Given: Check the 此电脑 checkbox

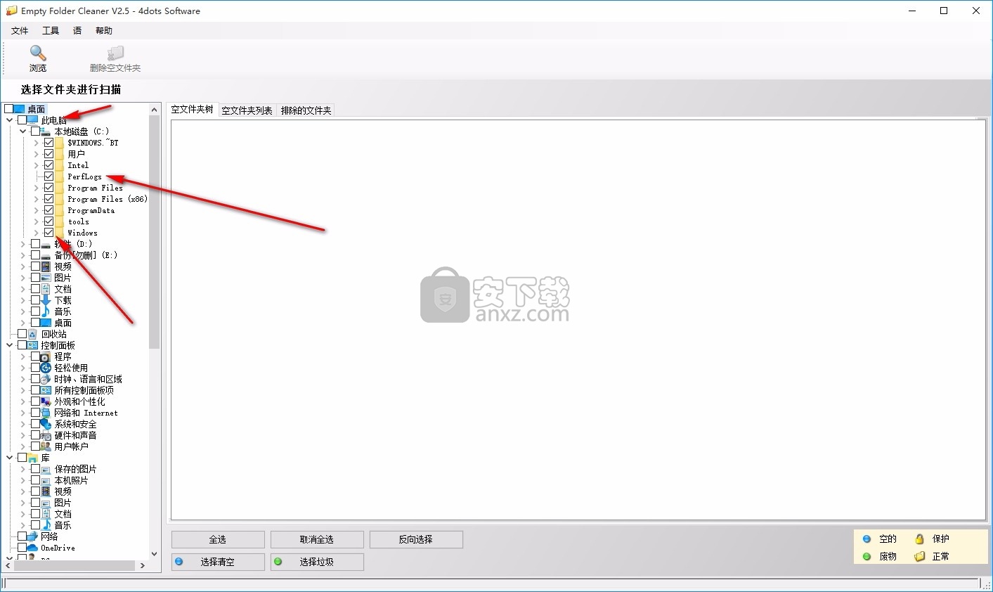Looking at the screenshot, I should 22,120.
